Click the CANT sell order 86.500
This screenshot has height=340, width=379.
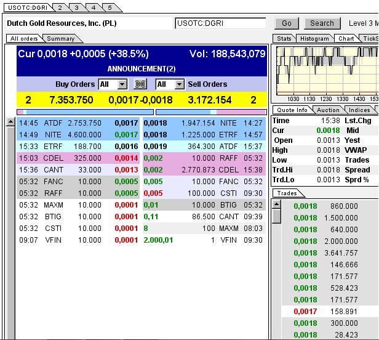point(204,217)
